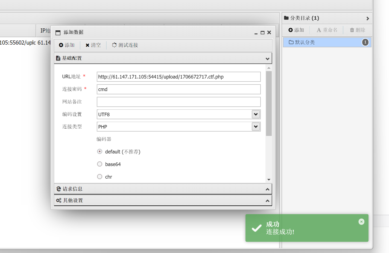Viewport: 389px width, 253px height.
Task: Click the count badge on 默认分类
Action: click(x=365, y=42)
